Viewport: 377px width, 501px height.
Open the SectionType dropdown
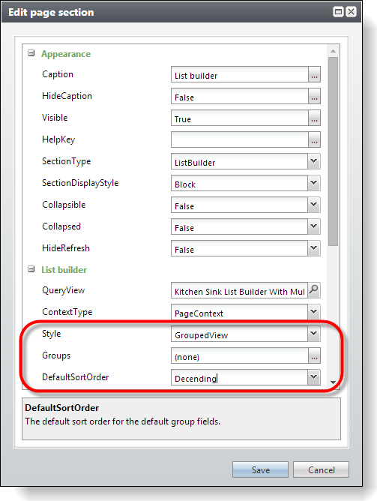tap(314, 161)
